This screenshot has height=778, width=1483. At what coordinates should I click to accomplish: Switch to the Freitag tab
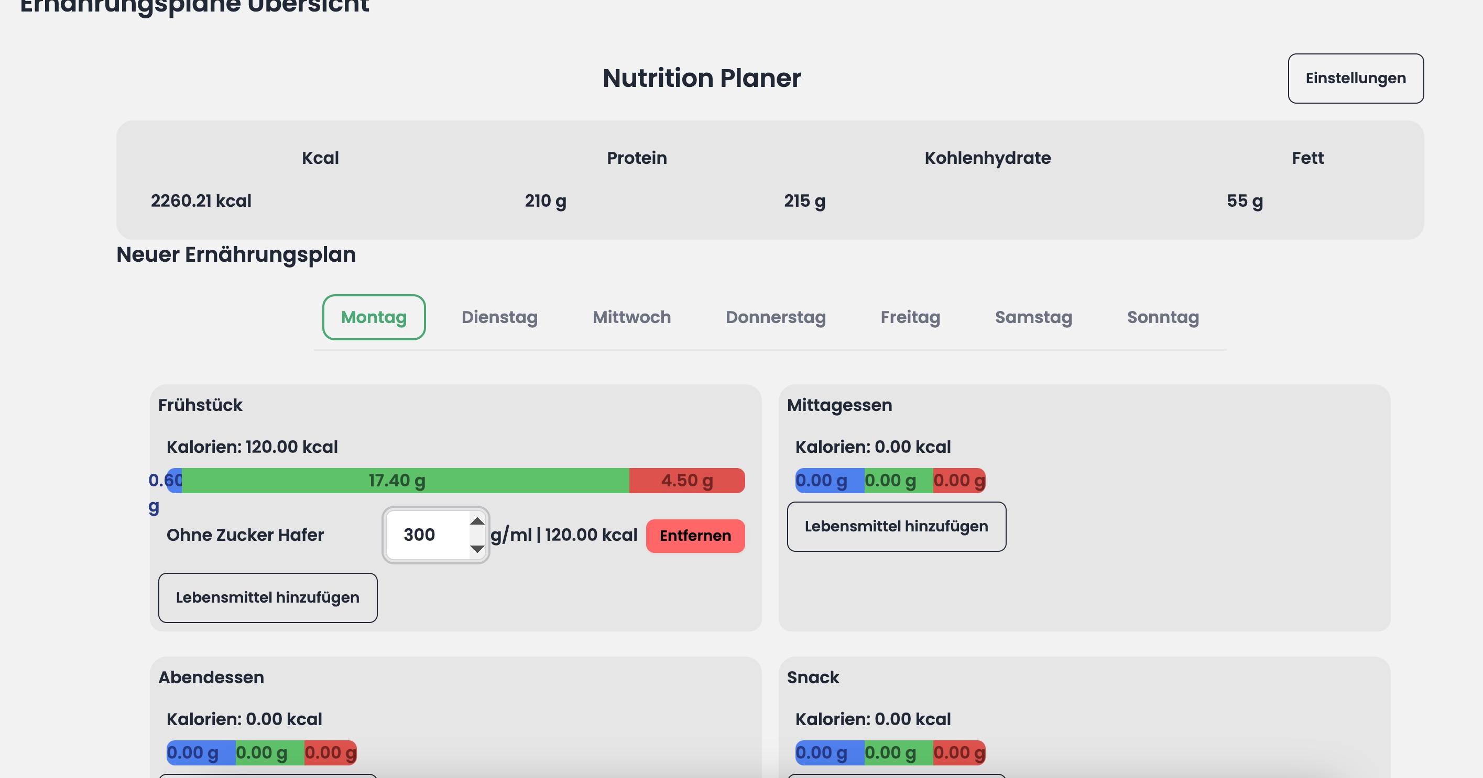click(x=910, y=317)
